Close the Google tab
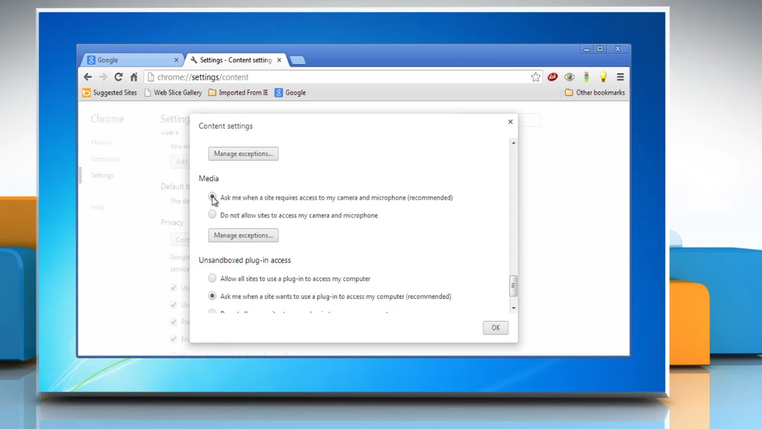The width and height of the screenshot is (762, 429). [176, 60]
